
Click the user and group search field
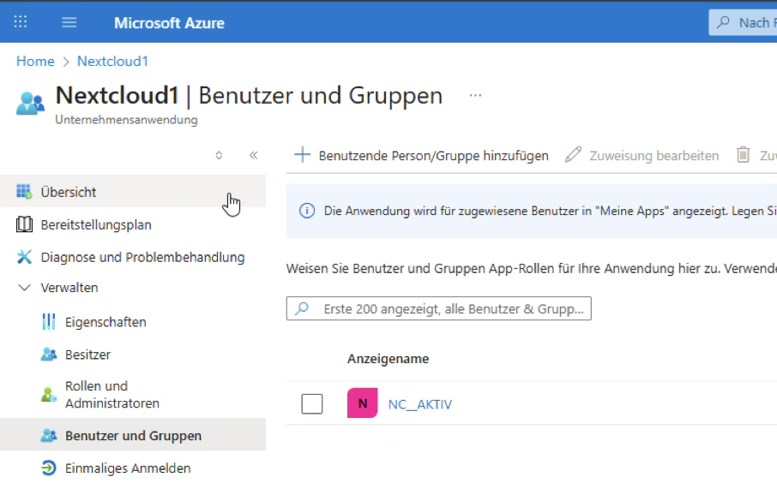(446, 309)
